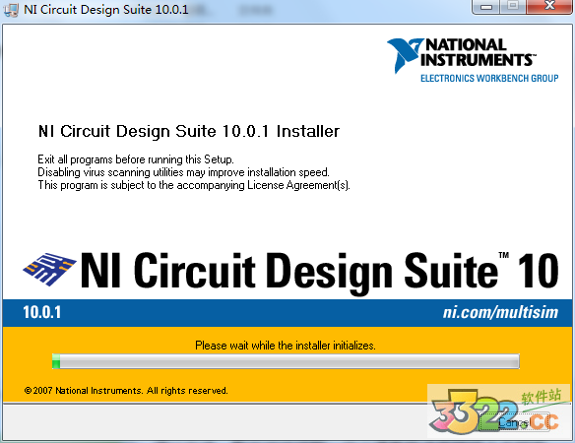Viewport: 575px width, 443px height.
Task: Click the disabled maximize button
Action: click(x=513, y=6)
